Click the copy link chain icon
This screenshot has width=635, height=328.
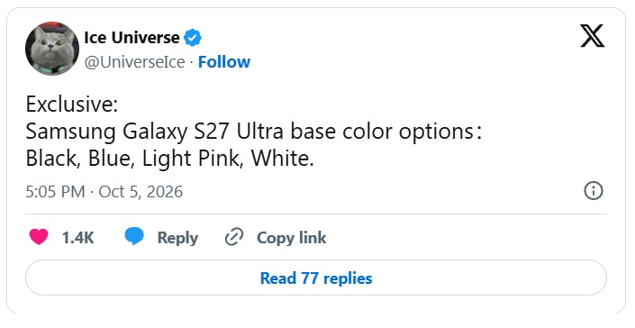[x=234, y=237]
